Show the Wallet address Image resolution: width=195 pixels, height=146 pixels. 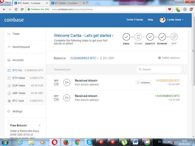[x=169, y=58]
